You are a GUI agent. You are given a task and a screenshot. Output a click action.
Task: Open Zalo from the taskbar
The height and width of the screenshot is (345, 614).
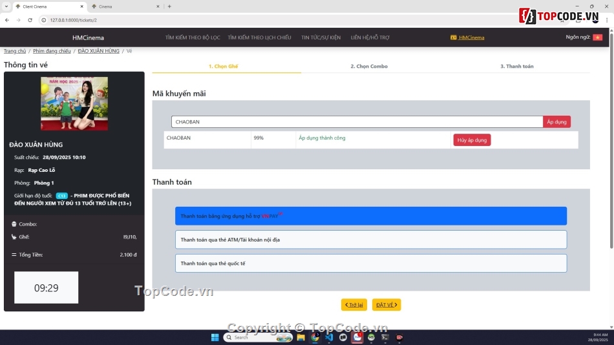(x=357, y=337)
